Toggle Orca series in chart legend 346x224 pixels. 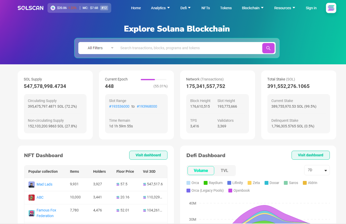point(193,183)
